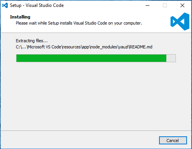This screenshot has height=149, width=192.
Task: Click the green filled part of progress bar
Action: click(91, 58)
